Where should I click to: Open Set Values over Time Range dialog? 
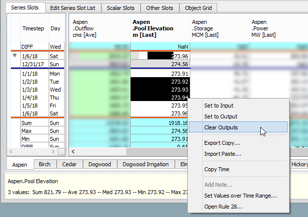pyautogui.click(x=240, y=196)
